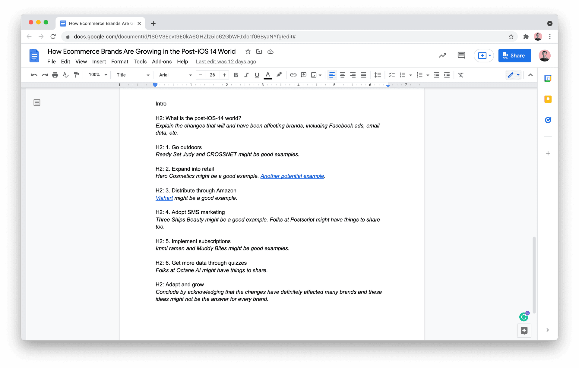Open the text color picker

[x=268, y=75]
